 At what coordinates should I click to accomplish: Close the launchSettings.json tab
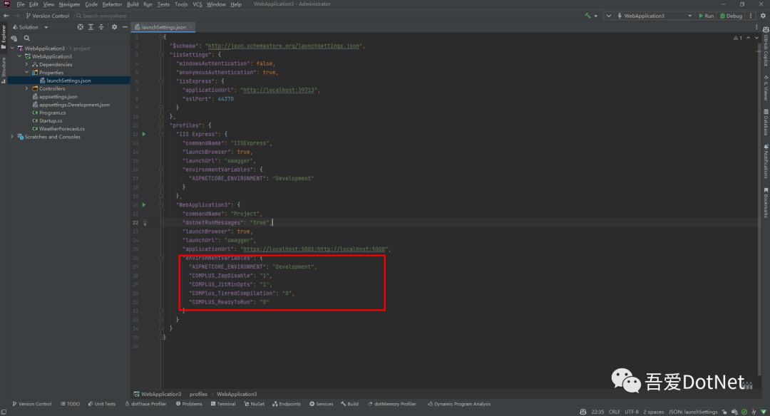coord(190,27)
